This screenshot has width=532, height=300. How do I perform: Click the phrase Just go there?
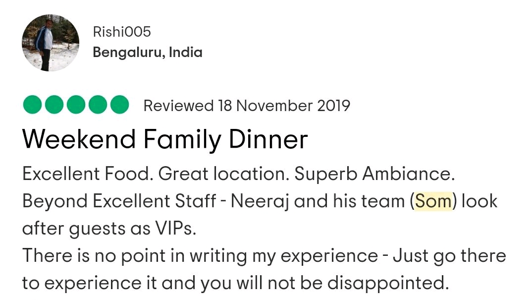[x=449, y=256]
